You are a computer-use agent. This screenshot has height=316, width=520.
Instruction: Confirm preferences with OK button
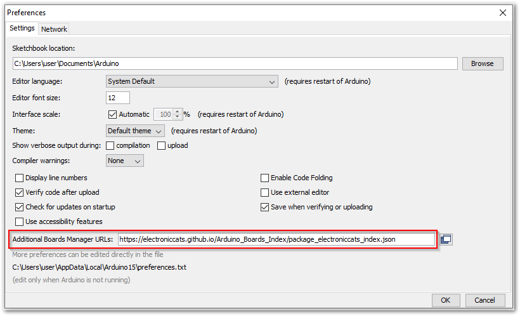446,300
